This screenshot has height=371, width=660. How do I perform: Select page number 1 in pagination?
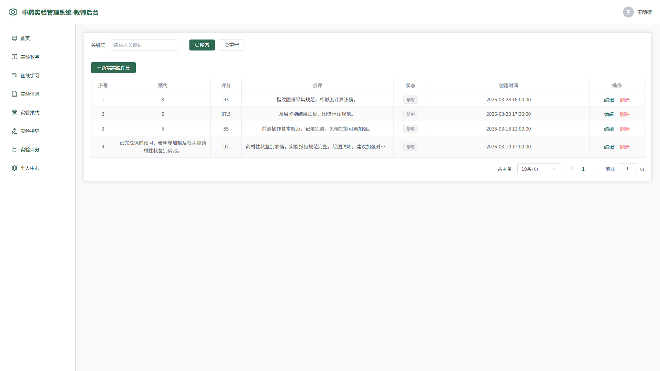point(583,169)
